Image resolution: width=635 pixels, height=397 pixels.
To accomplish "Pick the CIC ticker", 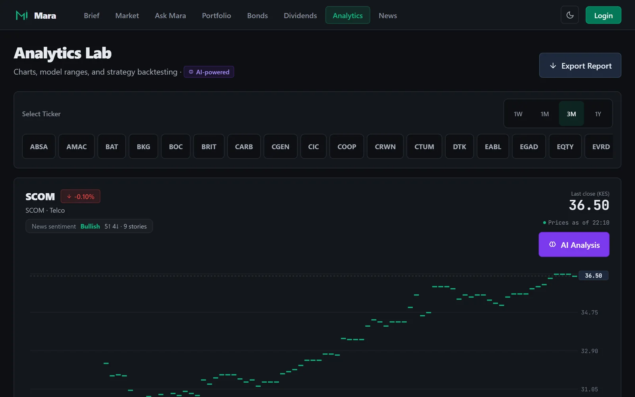I will (314, 146).
